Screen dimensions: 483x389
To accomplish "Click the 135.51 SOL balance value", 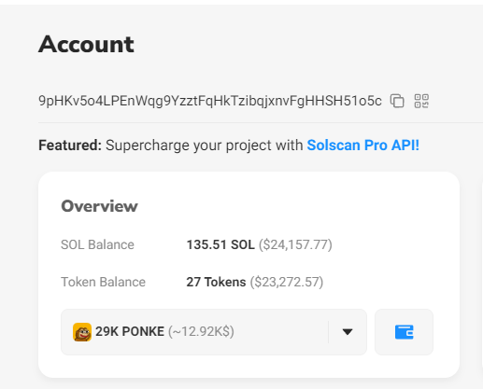I will (x=220, y=244).
